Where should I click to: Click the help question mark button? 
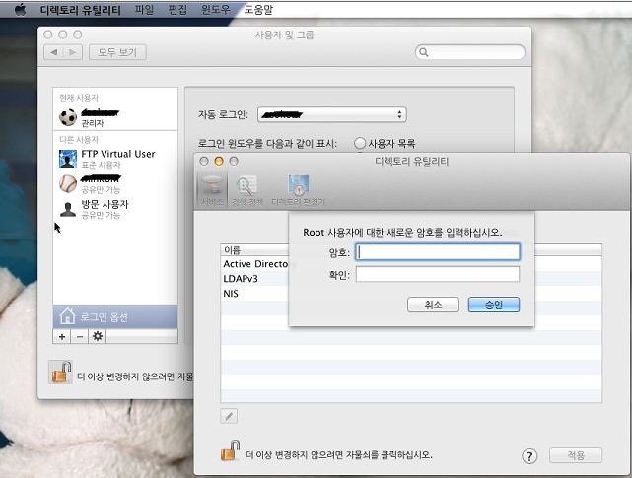point(529,456)
